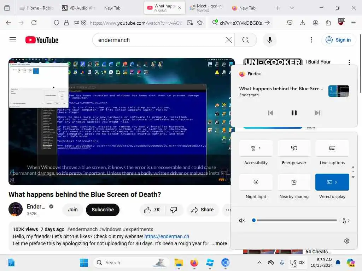
Task: Toggle Energy saver quick setting
Action: [294, 148]
